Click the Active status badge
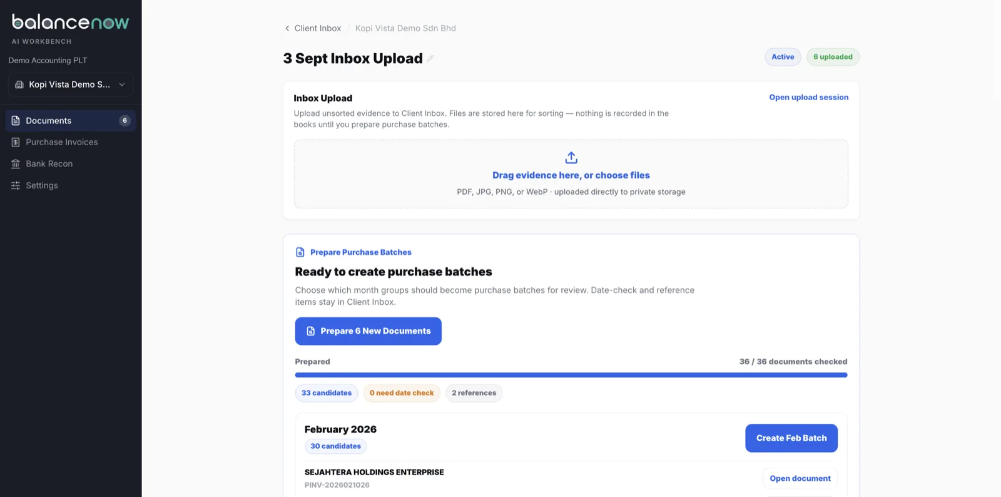 (x=783, y=57)
